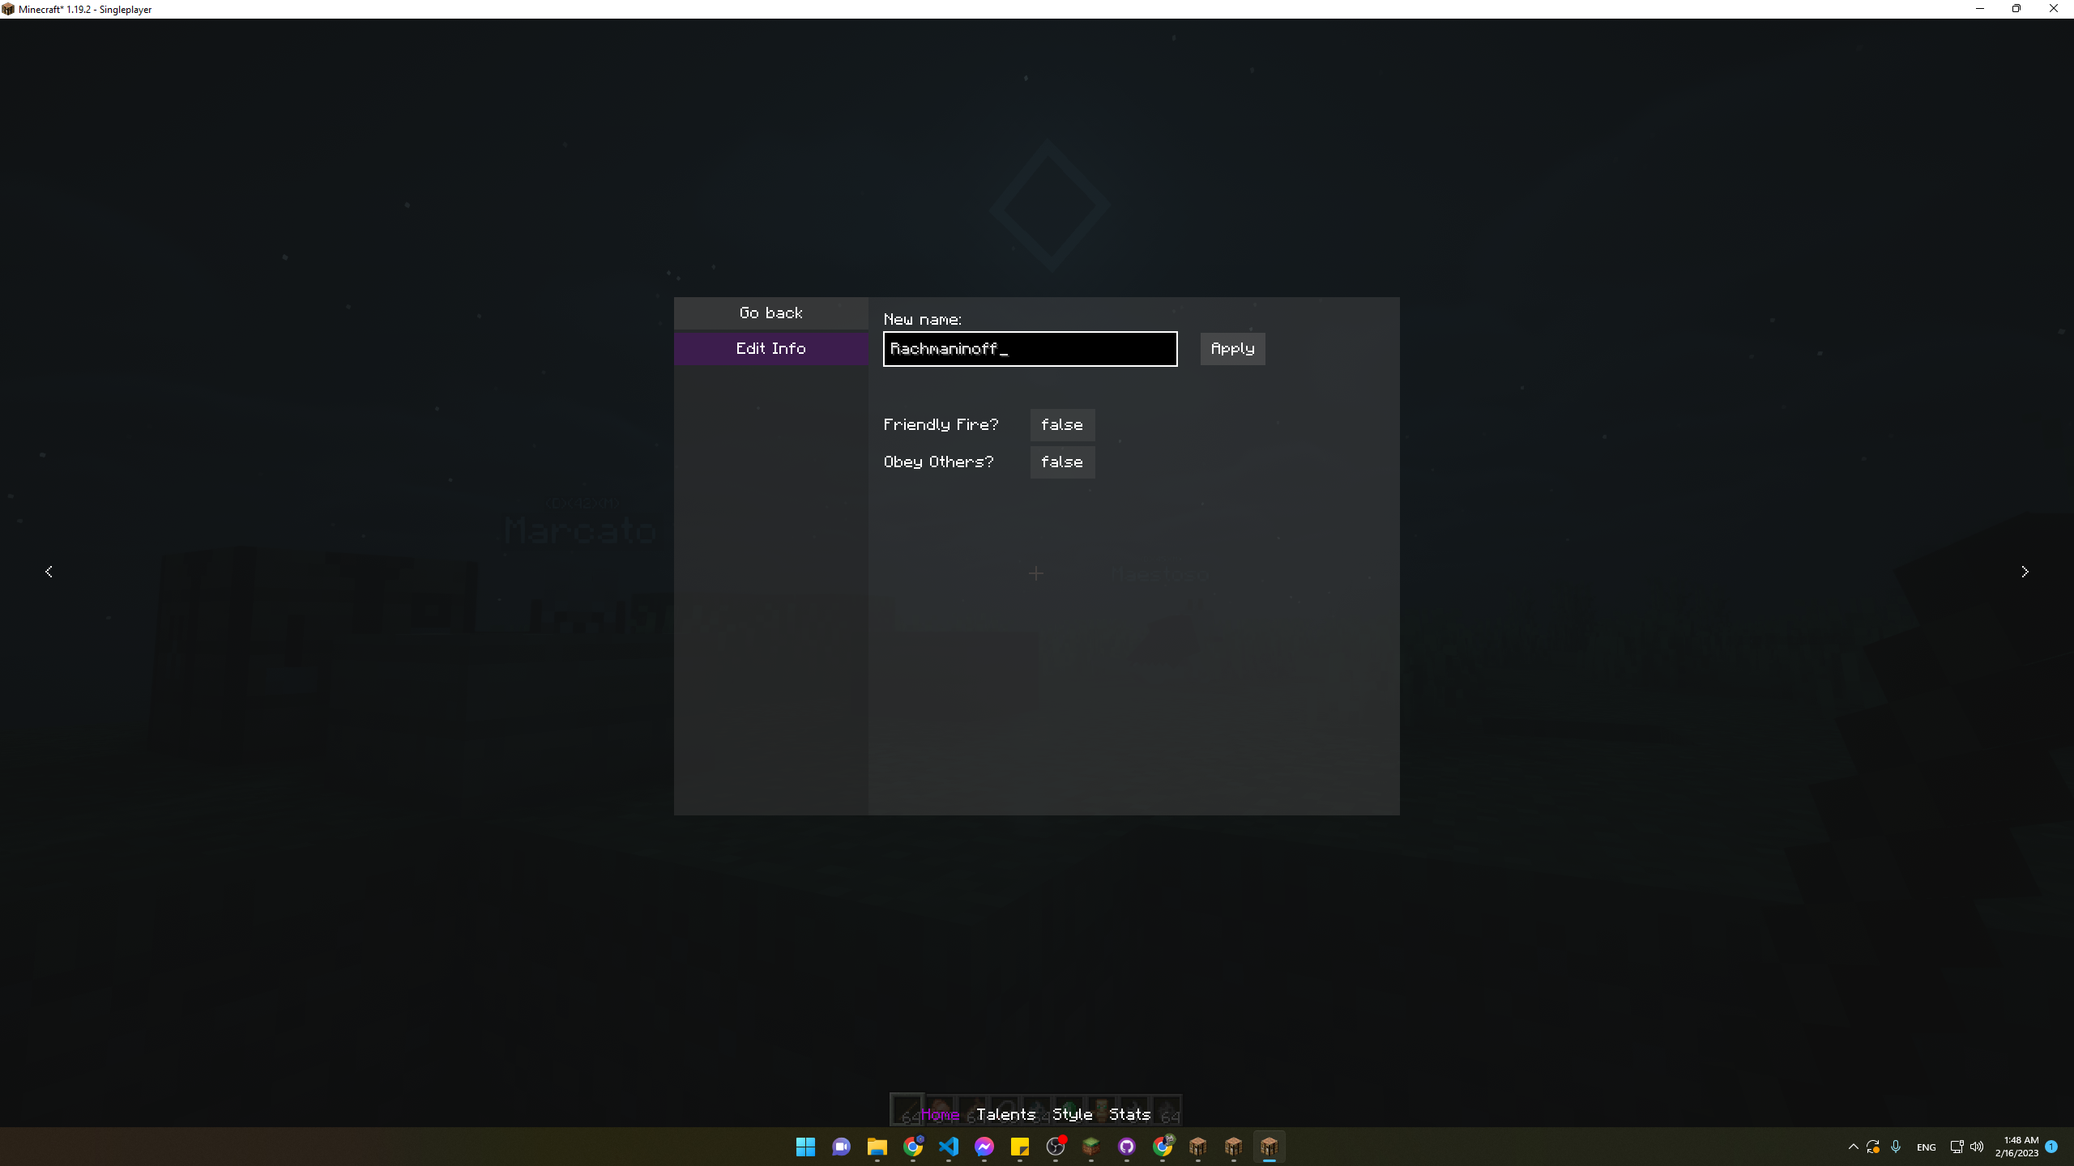Image resolution: width=2074 pixels, height=1166 pixels.
Task: Switch to the Stats tab
Action: [1130, 1115]
